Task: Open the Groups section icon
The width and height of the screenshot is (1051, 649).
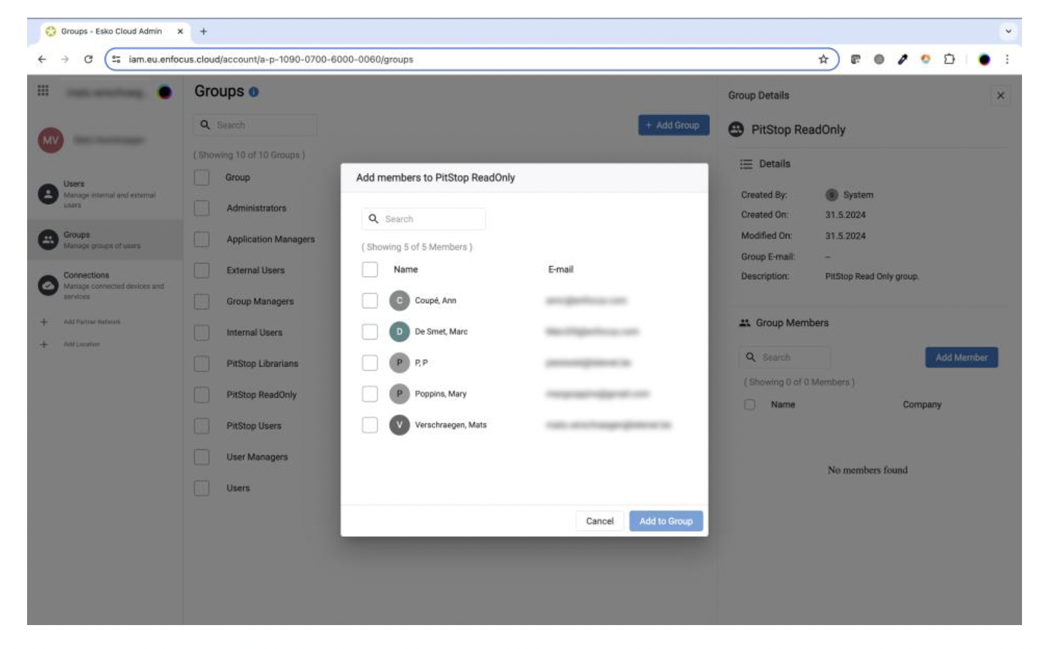Action: (x=48, y=239)
